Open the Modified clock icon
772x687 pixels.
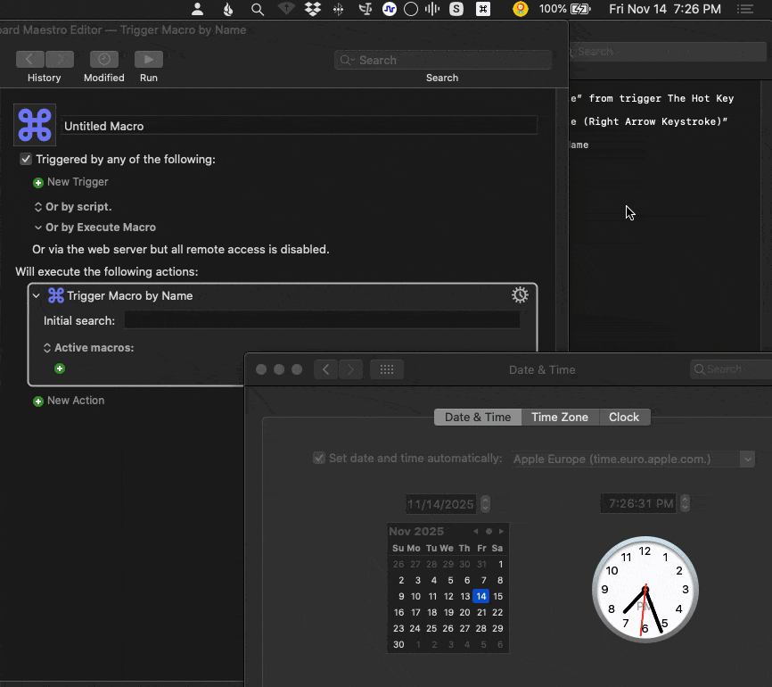104,60
